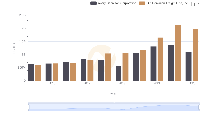204x117 pixels.
Task: Click the Avery Dennison bar for 2015
Action: [48, 72]
